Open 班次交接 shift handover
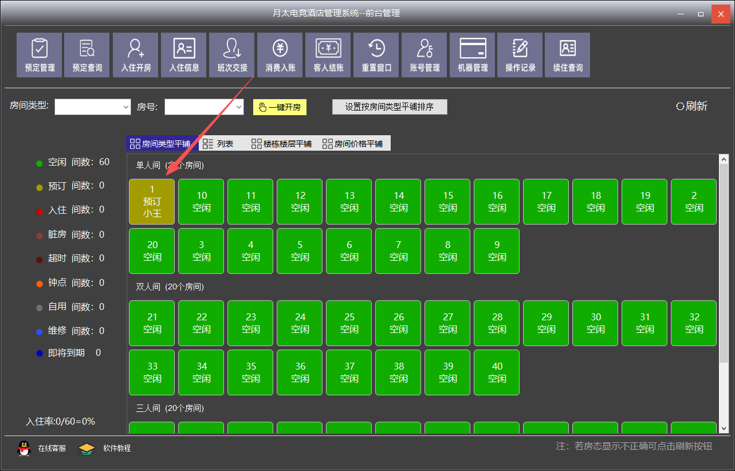 [x=232, y=55]
